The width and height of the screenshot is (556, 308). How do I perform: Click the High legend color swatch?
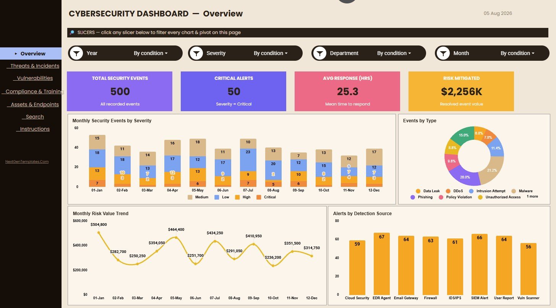pyautogui.click(x=237, y=197)
